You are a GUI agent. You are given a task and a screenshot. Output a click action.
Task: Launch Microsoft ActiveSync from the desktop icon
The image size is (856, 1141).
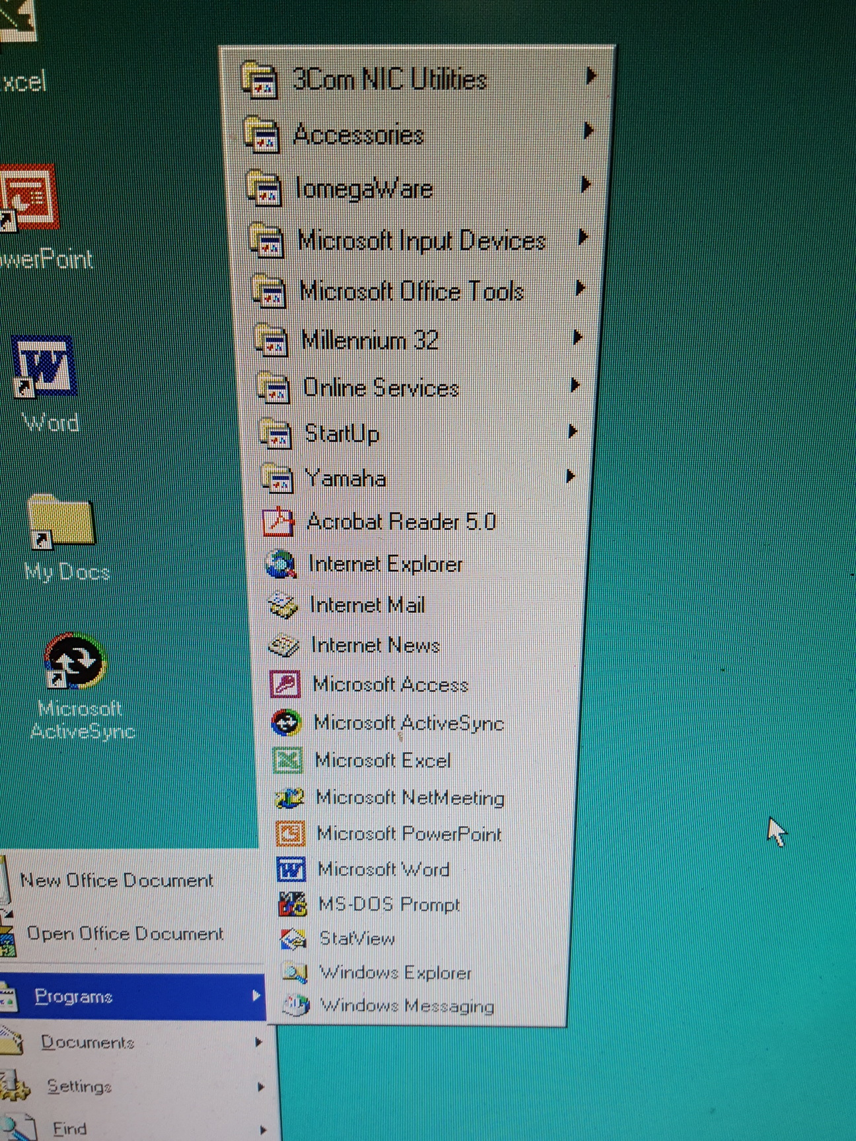(75, 662)
